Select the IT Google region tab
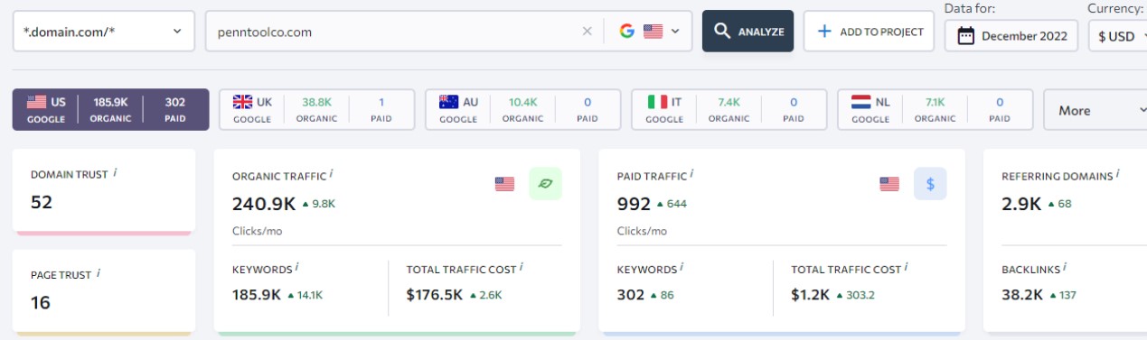This screenshot has width=1147, height=340. coord(729,109)
